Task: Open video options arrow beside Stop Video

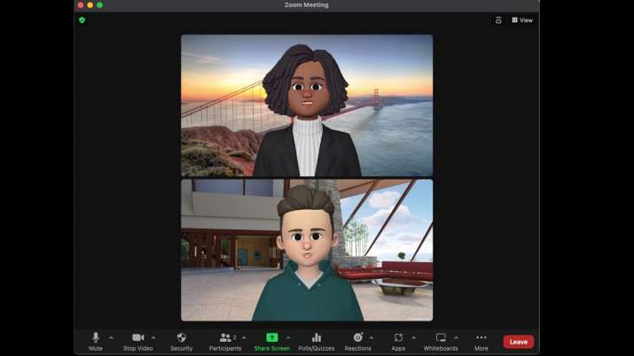Action: pos(153,337)
